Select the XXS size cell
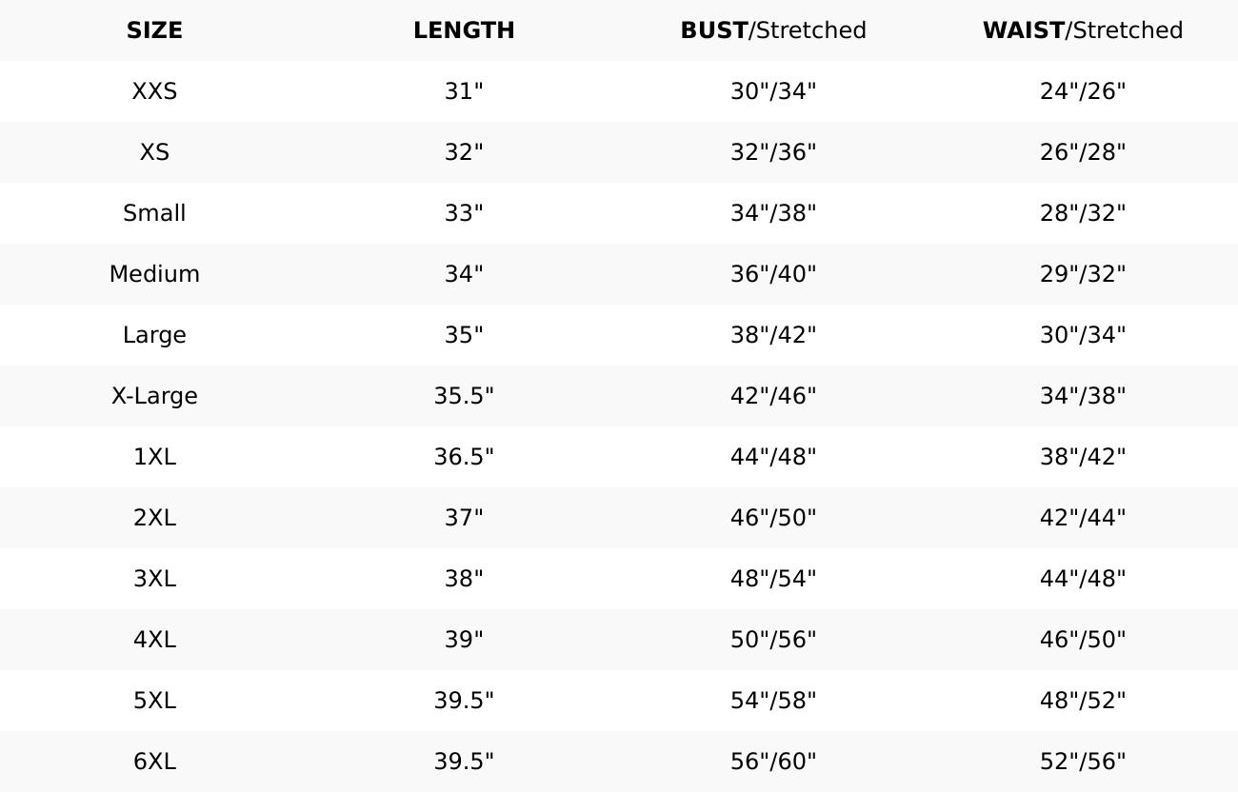Viewport: 1238px width, 792px height. coord(154,91)
